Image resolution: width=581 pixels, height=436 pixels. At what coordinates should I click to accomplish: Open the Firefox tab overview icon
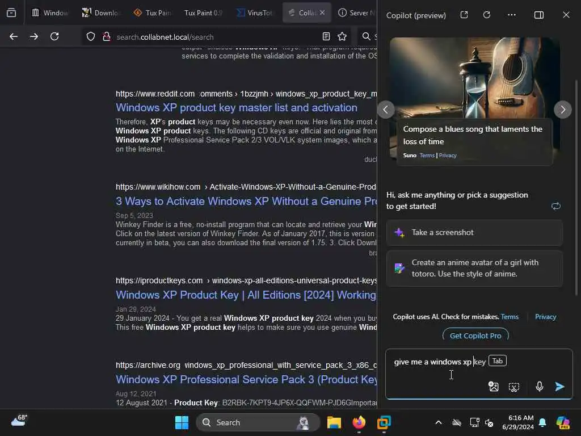(x=11, y=13)
